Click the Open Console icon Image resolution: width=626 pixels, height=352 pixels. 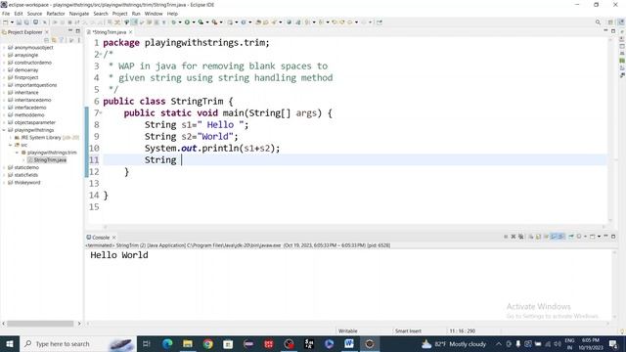click(x=593, y=237)
